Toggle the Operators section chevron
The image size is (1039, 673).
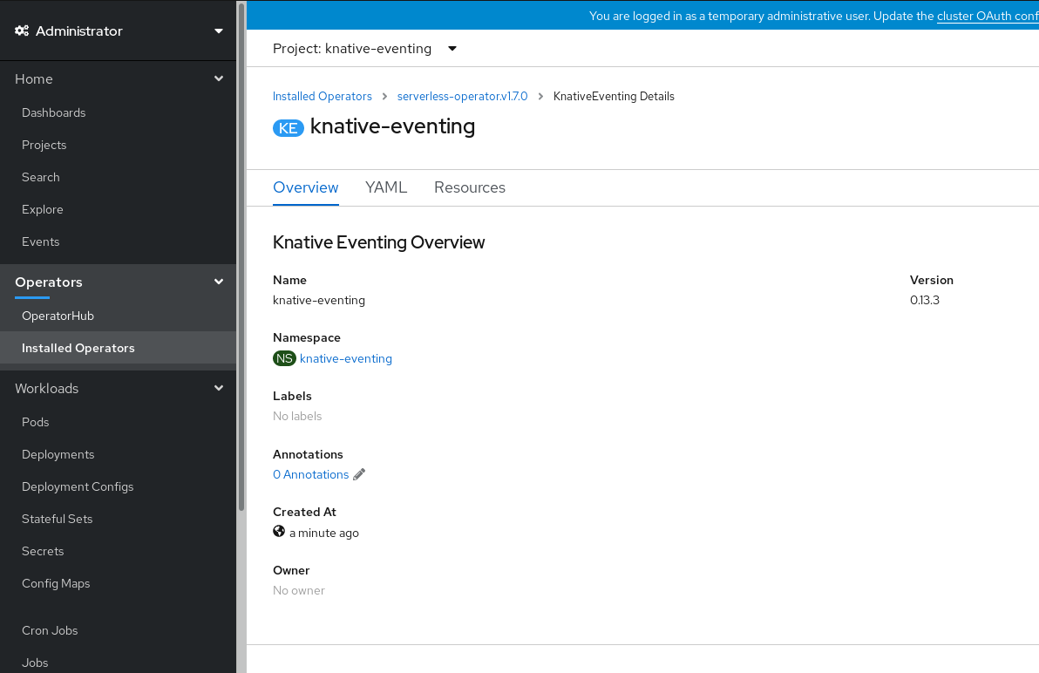coord(219,282)
